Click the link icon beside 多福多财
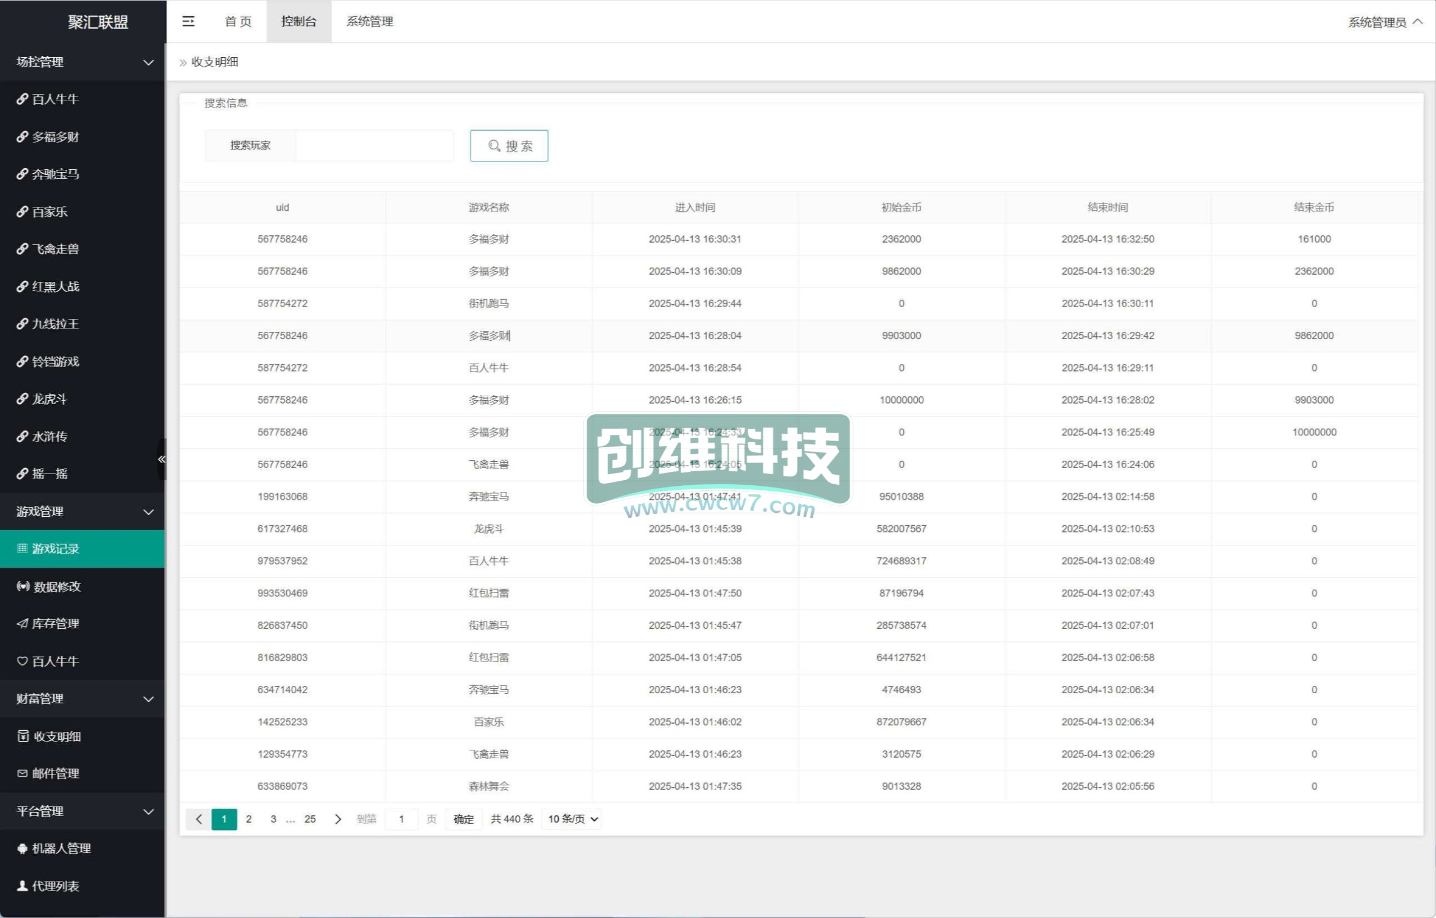 [x=22, y=137]
